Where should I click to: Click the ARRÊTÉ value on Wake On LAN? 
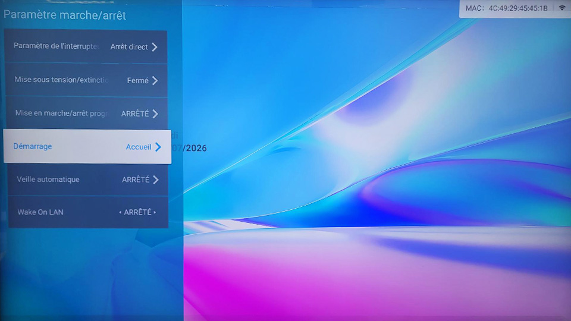pyautogui.click(x=137, y=212)
